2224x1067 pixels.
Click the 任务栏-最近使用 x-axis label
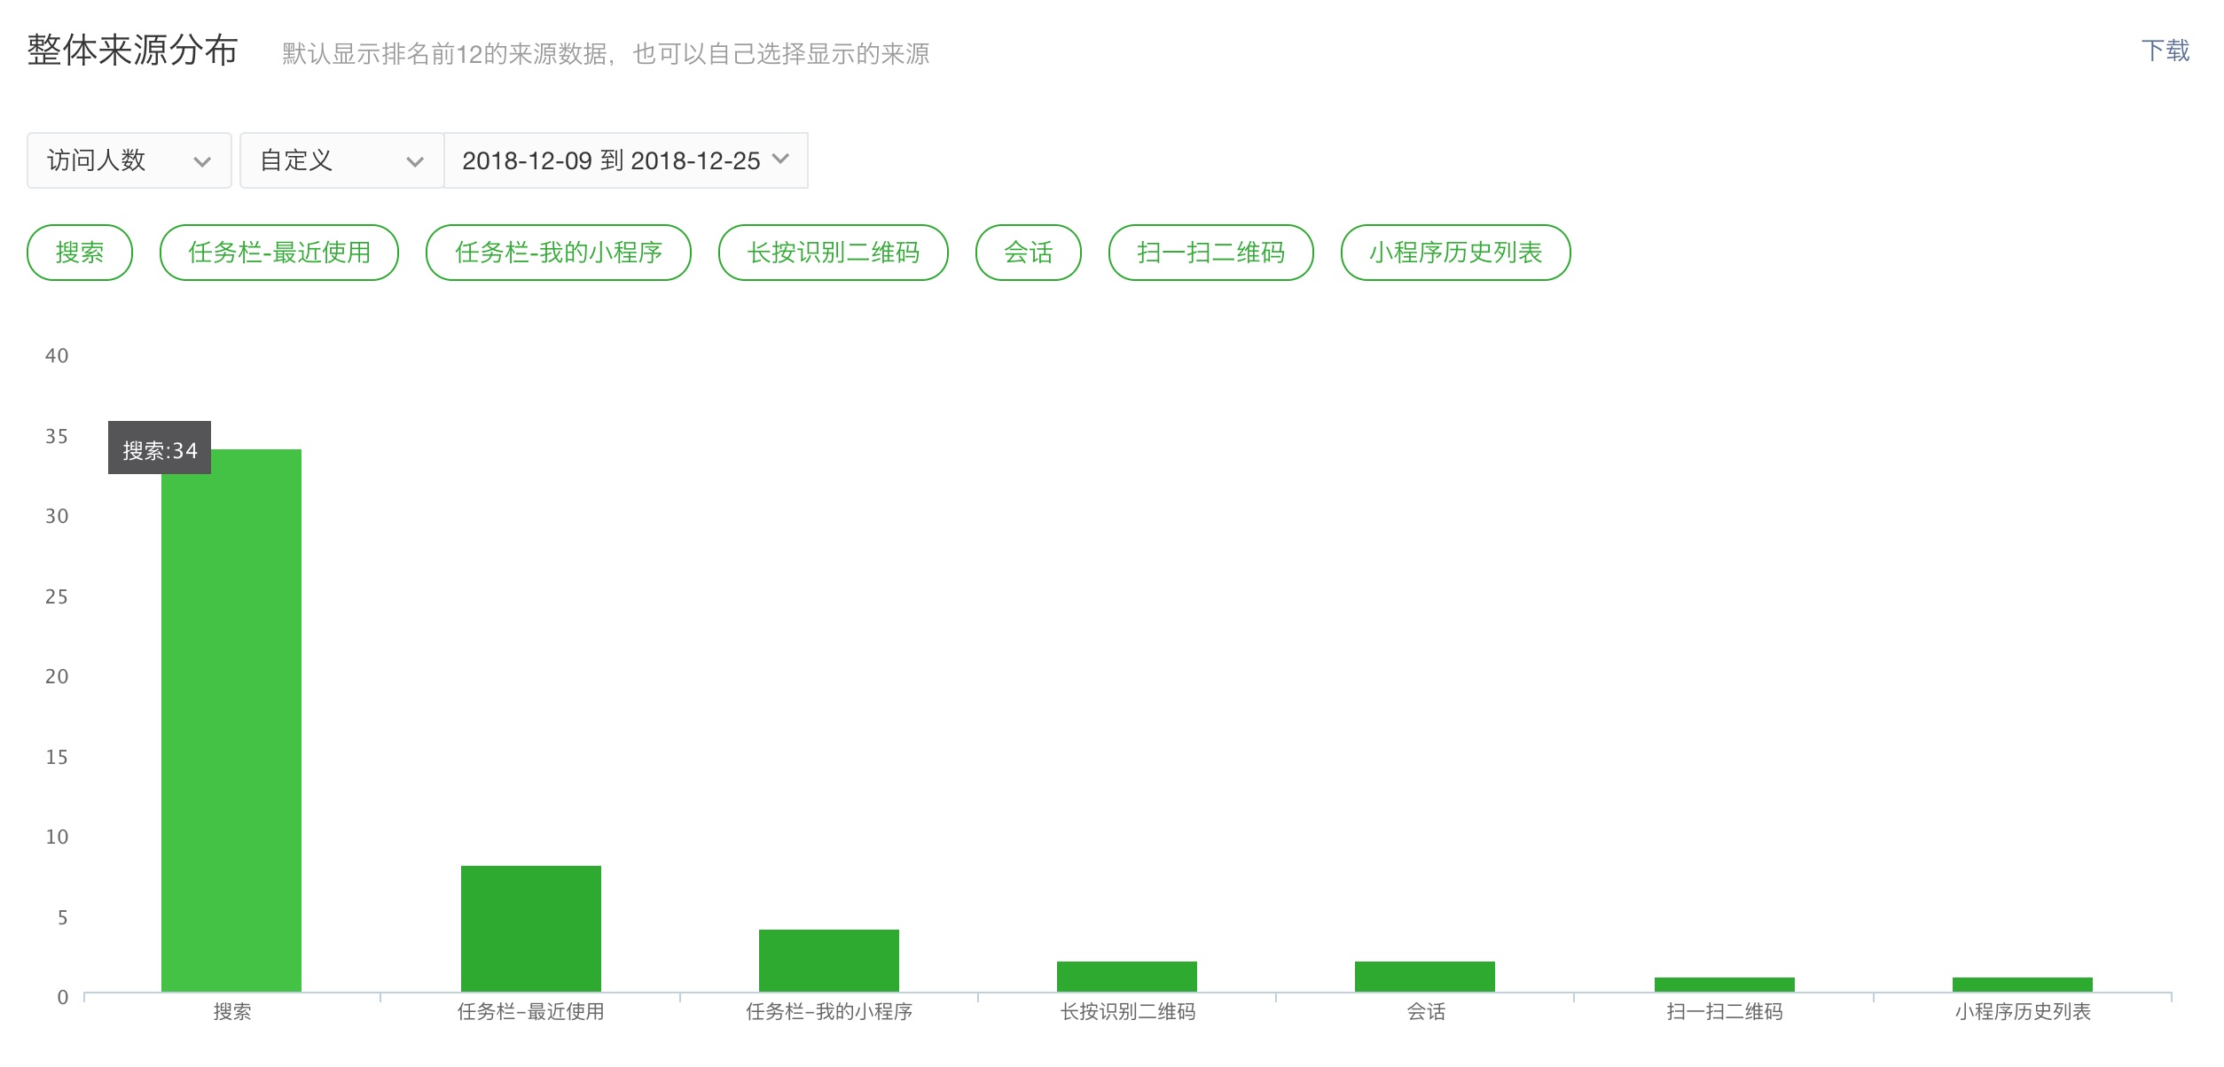531,1012
